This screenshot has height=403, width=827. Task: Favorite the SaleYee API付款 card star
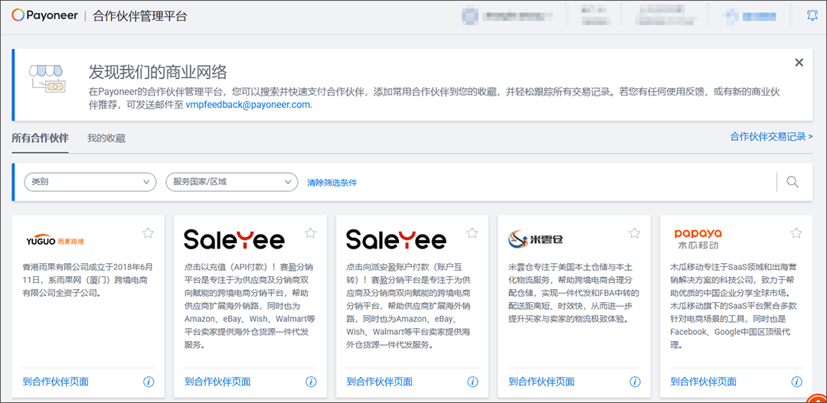[x=311, y=232]
